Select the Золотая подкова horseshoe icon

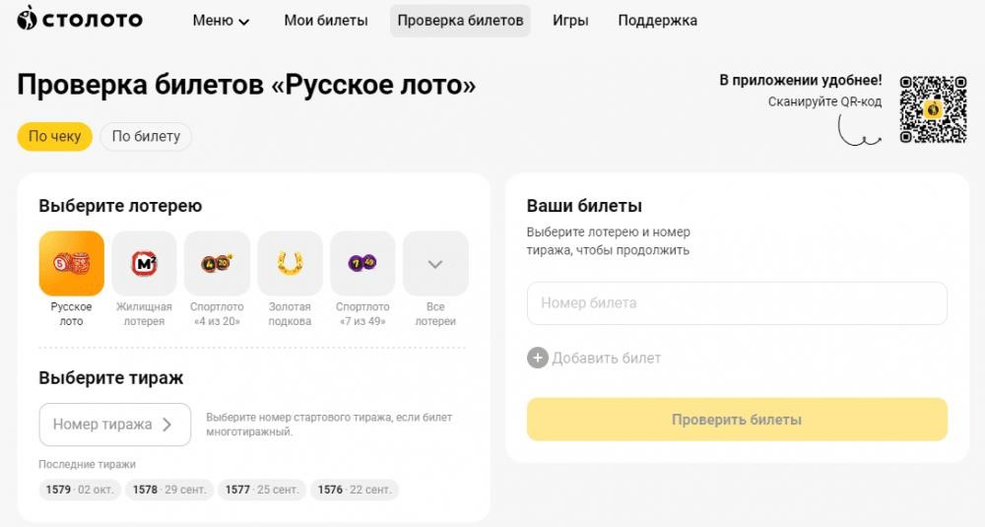coord(290,263)
